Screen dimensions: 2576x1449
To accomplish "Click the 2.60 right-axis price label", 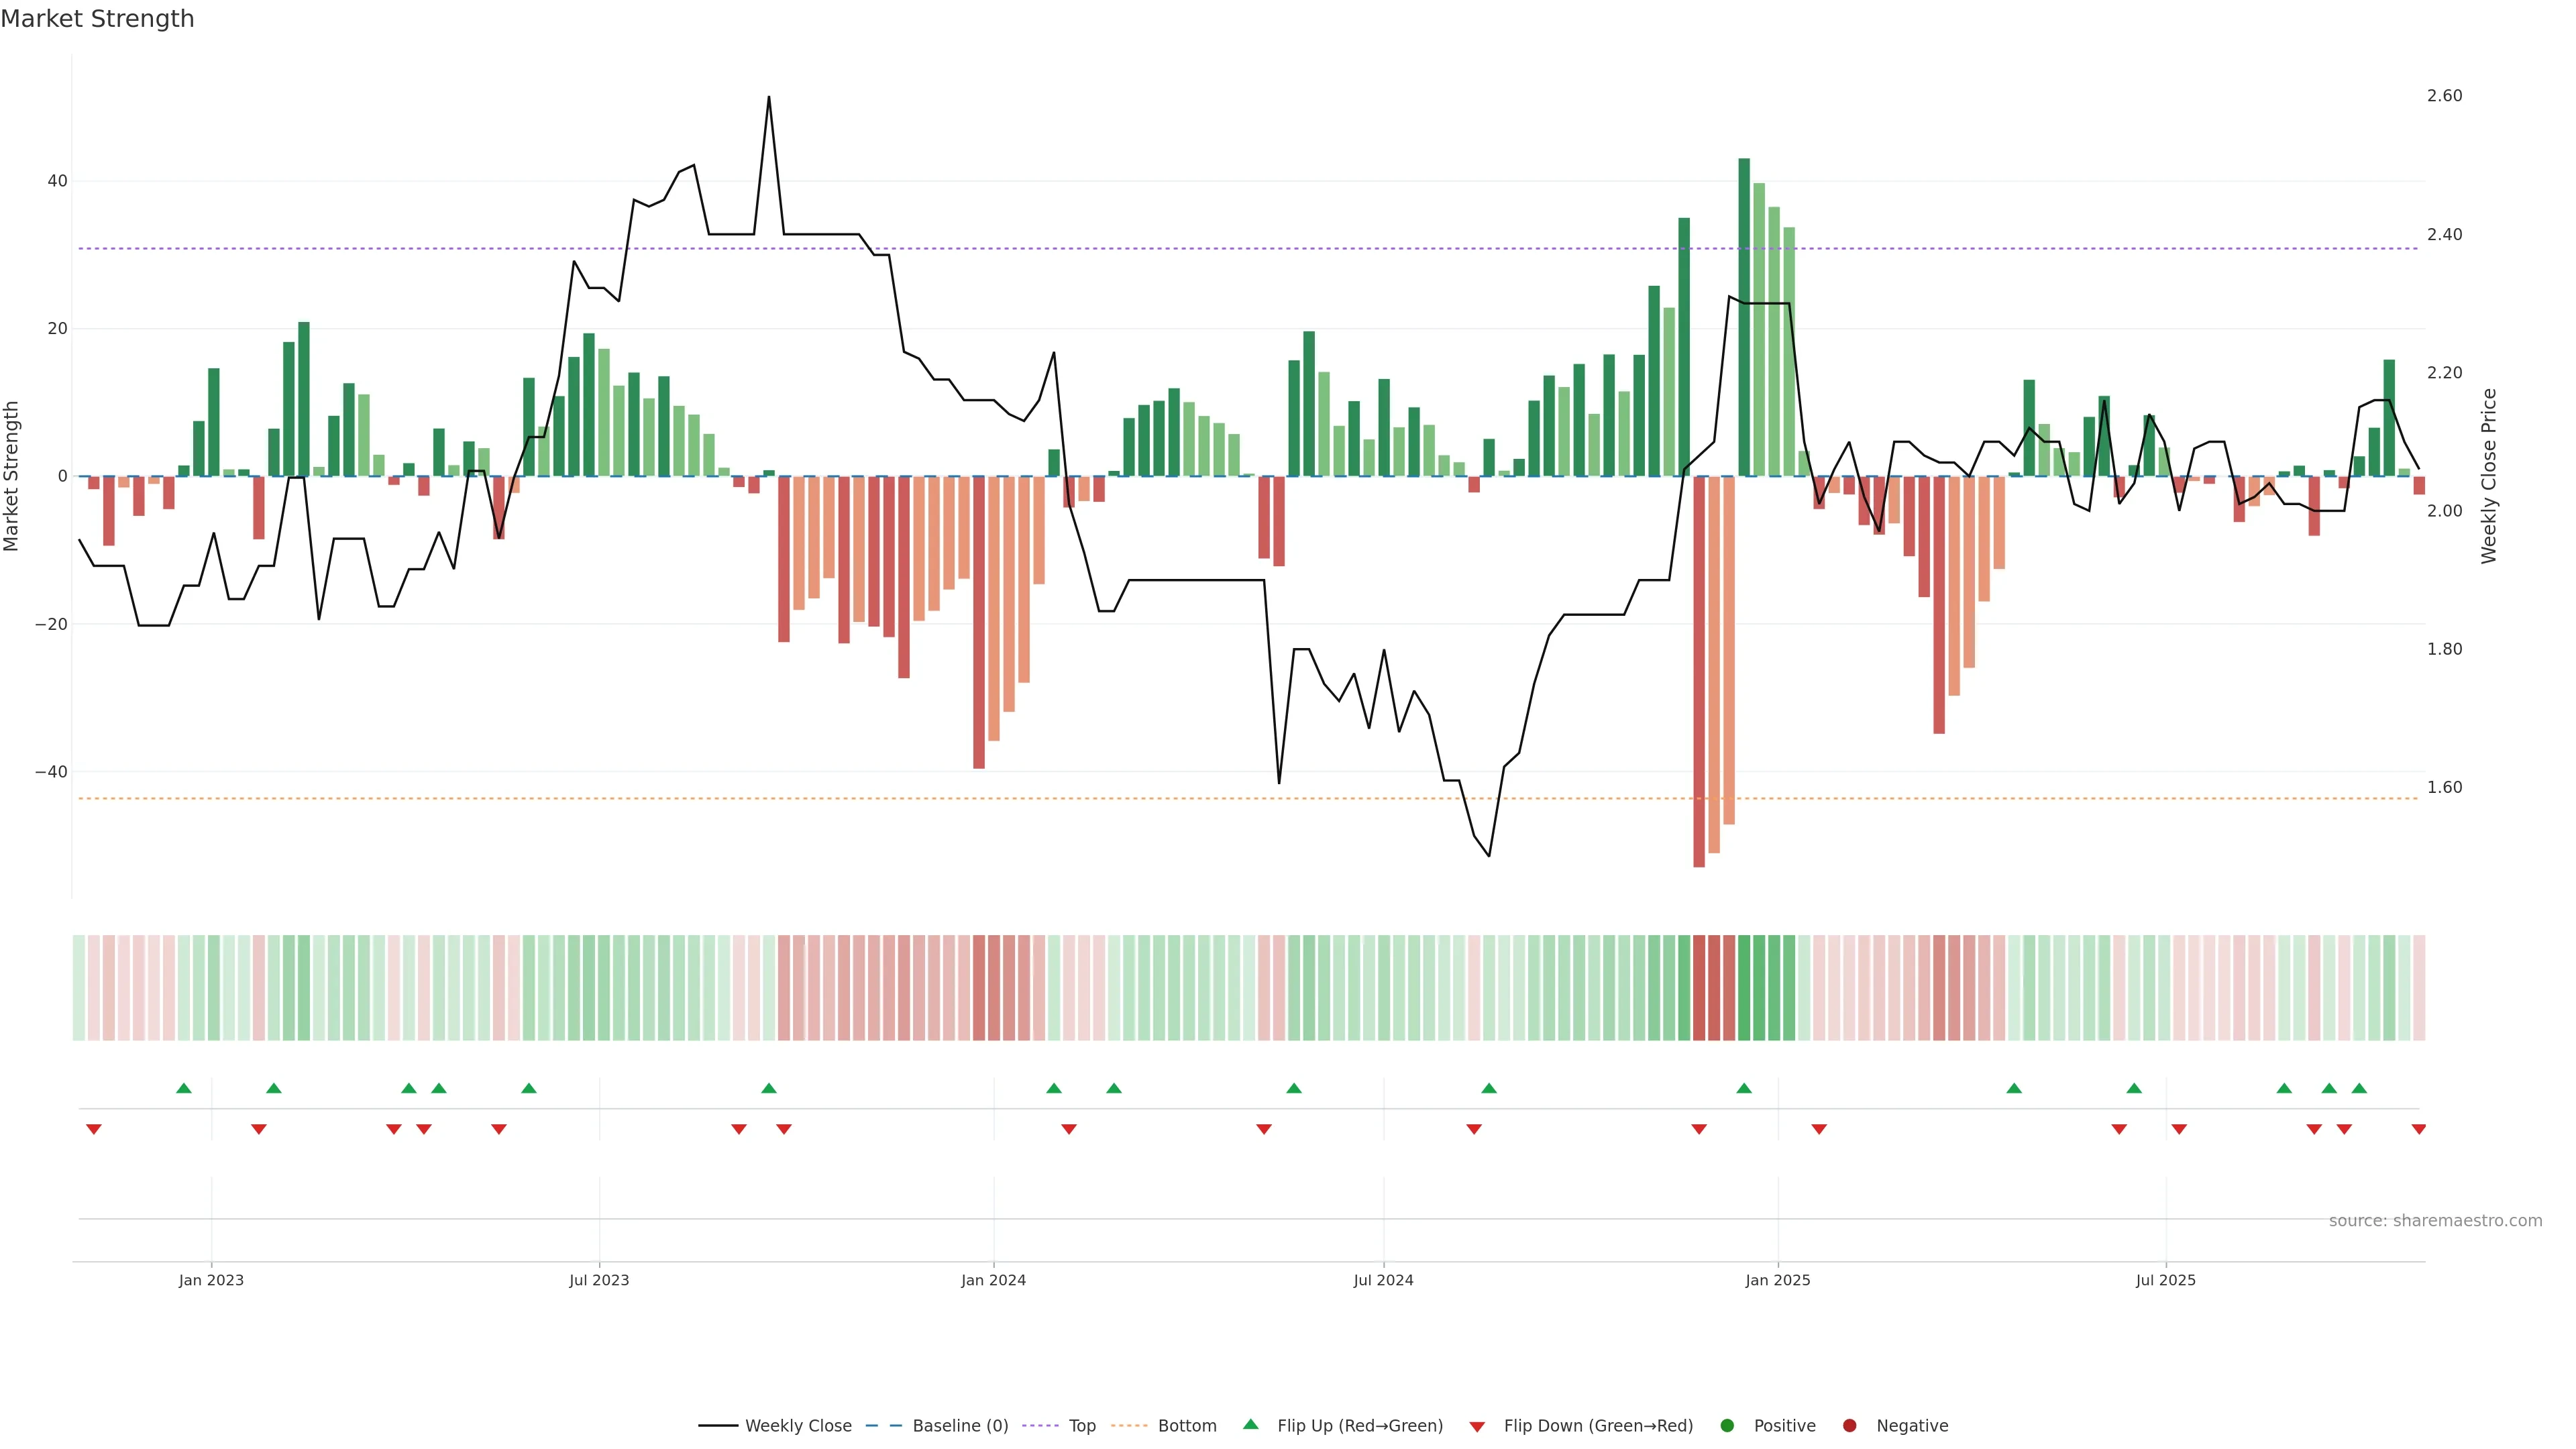I will (2444, 96).
